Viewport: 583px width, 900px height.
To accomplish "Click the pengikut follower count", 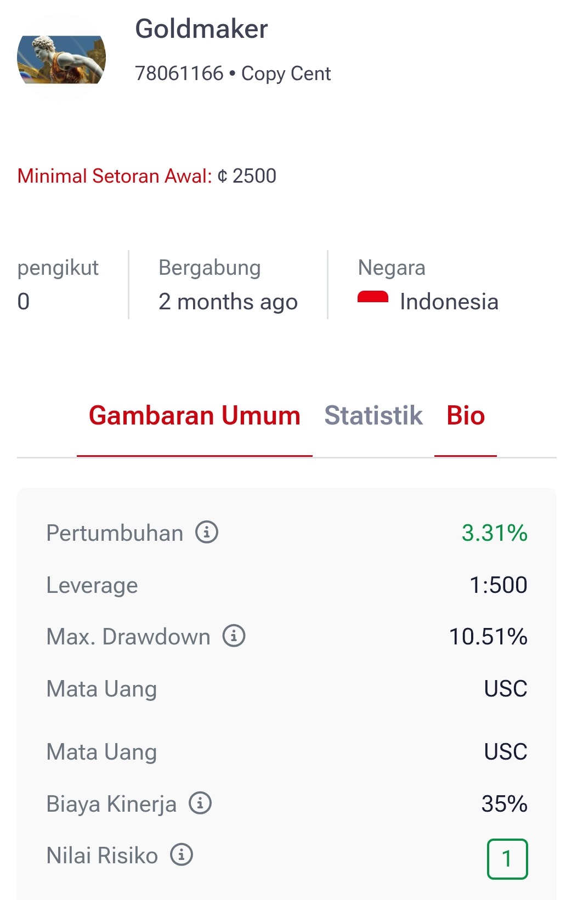I will (24, 301).
